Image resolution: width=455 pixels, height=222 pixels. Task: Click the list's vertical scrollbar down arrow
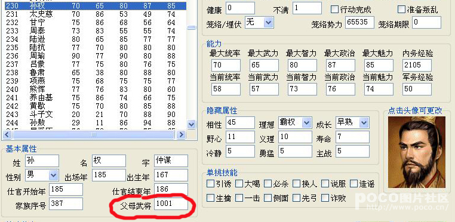(x=191, y=125)
